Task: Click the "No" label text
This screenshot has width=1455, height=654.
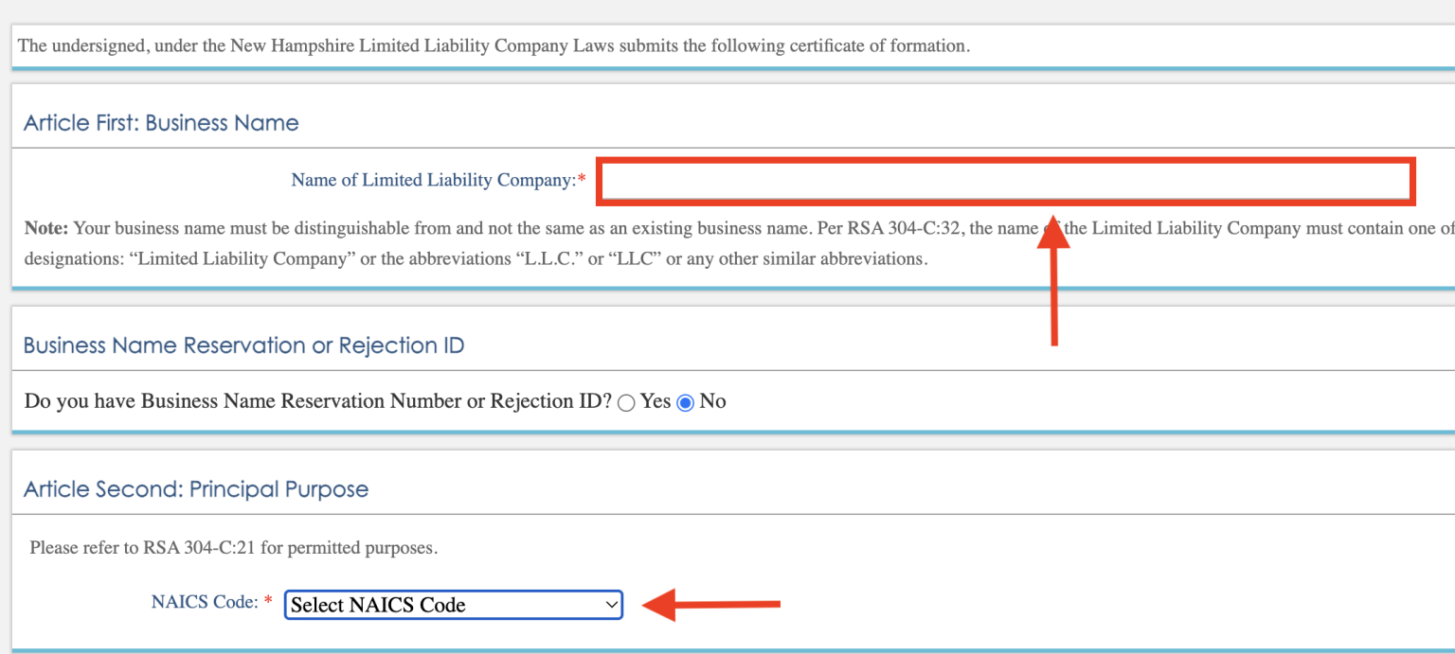Action: tap(712, 401)
